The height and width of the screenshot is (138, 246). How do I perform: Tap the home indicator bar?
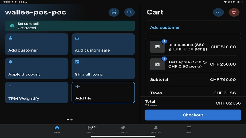click(123, 136)
